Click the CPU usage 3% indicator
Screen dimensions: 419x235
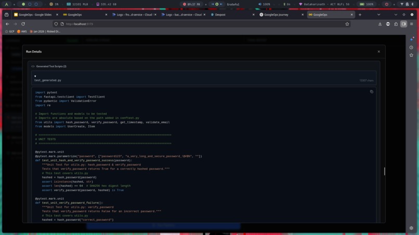(54, 4)
